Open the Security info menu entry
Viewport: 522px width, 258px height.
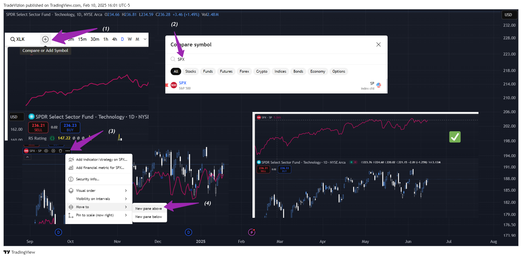[99, 179]
